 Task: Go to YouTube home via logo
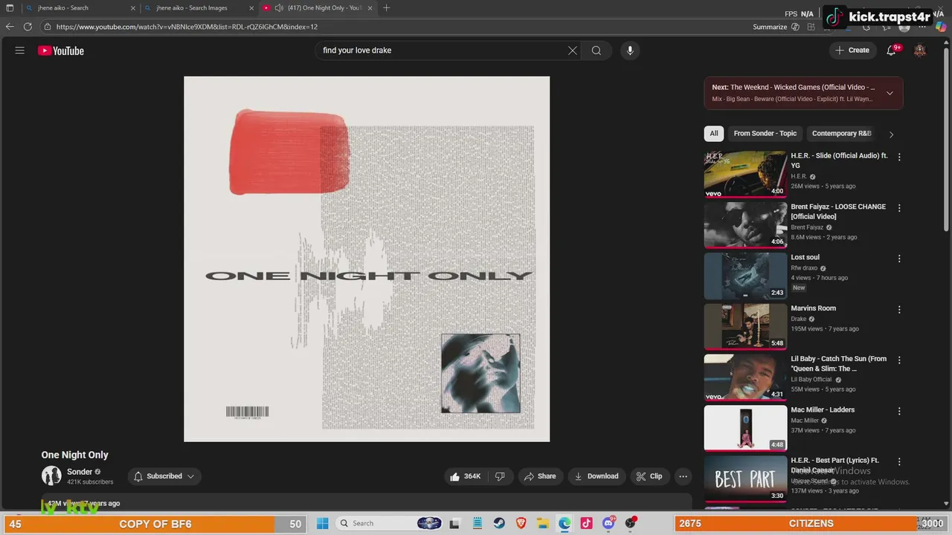(61, 51)
